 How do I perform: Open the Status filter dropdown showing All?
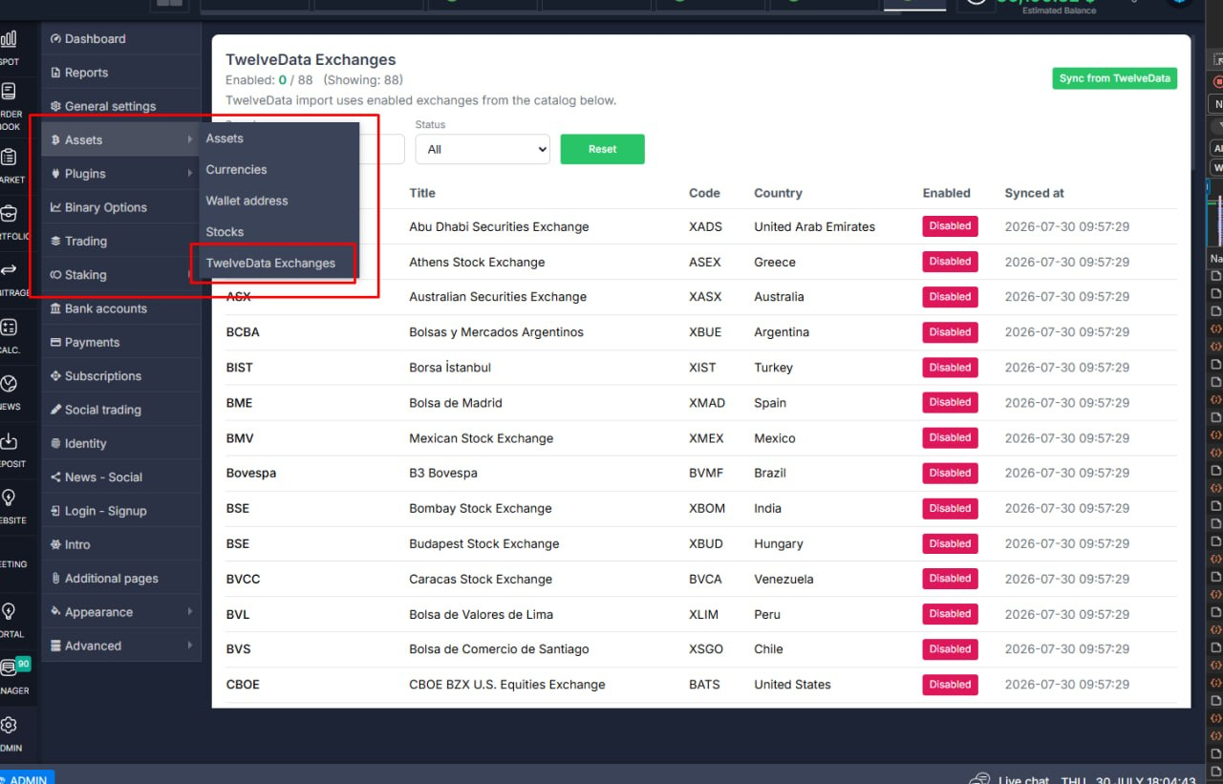483,149
